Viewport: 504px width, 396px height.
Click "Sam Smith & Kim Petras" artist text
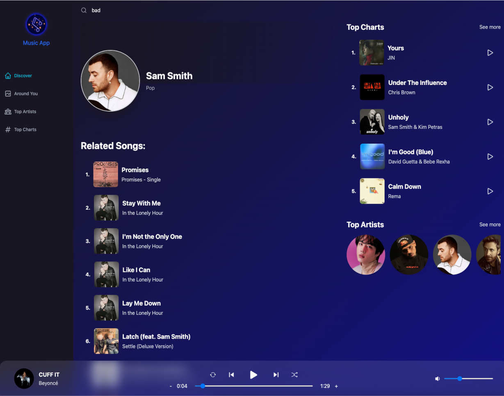[x=415, y=127]
